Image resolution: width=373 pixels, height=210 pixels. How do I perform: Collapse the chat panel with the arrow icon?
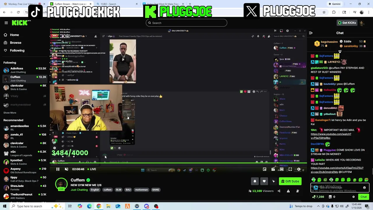311,33
